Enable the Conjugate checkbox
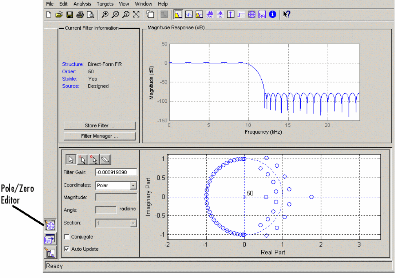 [x=67, y=237]
